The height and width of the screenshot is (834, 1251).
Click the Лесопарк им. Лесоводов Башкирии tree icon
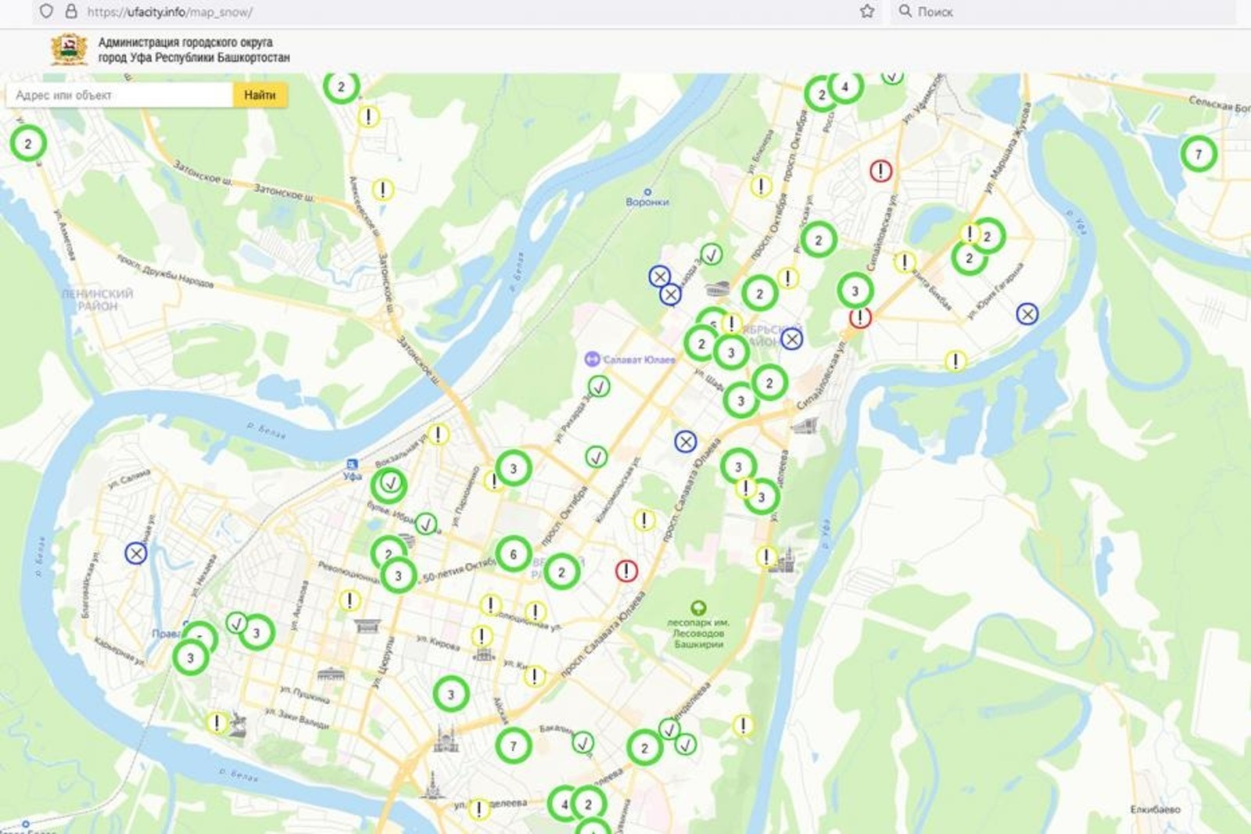point(698,607)
